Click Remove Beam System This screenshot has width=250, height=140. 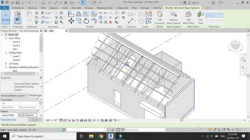pos(173,17)
